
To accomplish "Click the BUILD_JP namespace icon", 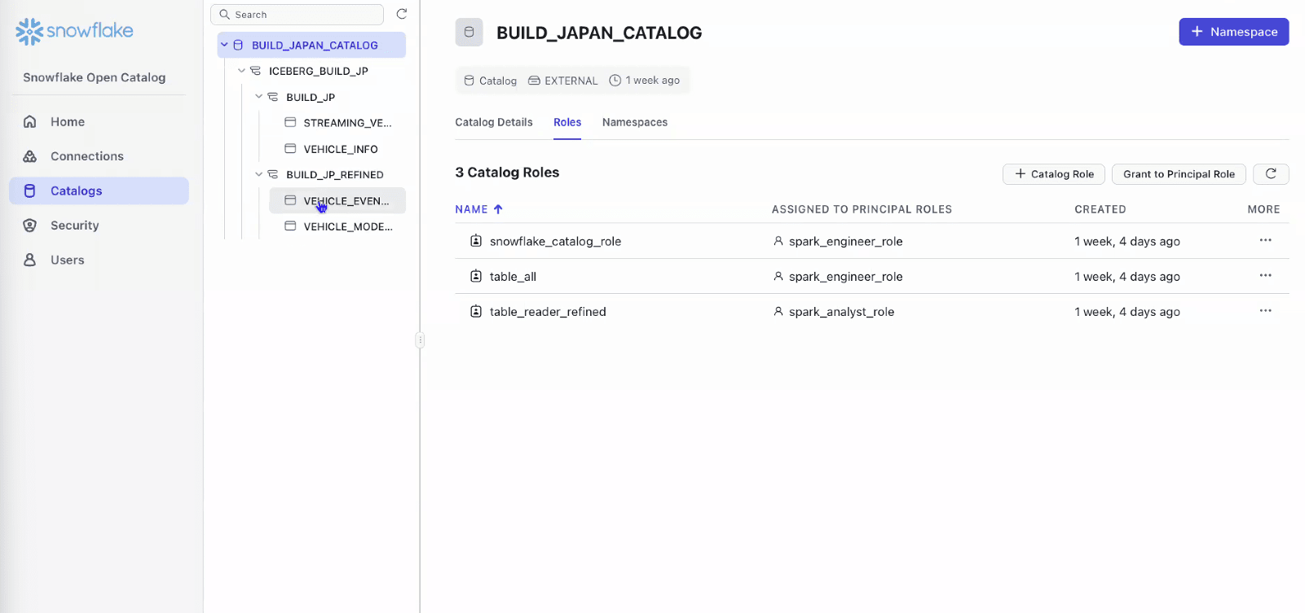I will [273, 97].
